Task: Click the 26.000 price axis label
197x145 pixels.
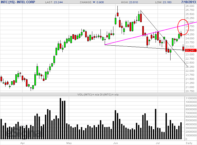Action: (190, 6)
